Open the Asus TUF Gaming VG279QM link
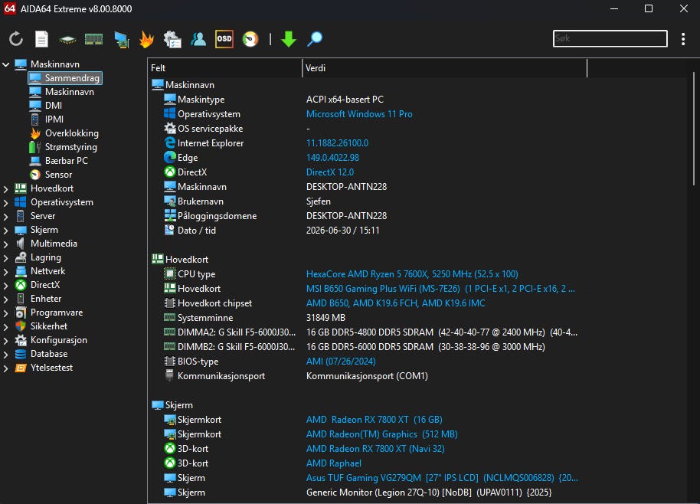The image size is (700, 504). [442, 478]
